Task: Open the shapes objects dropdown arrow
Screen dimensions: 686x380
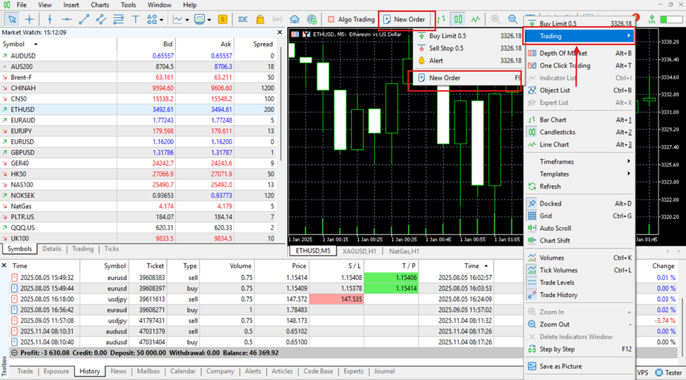Action: (x=162, y=20)
